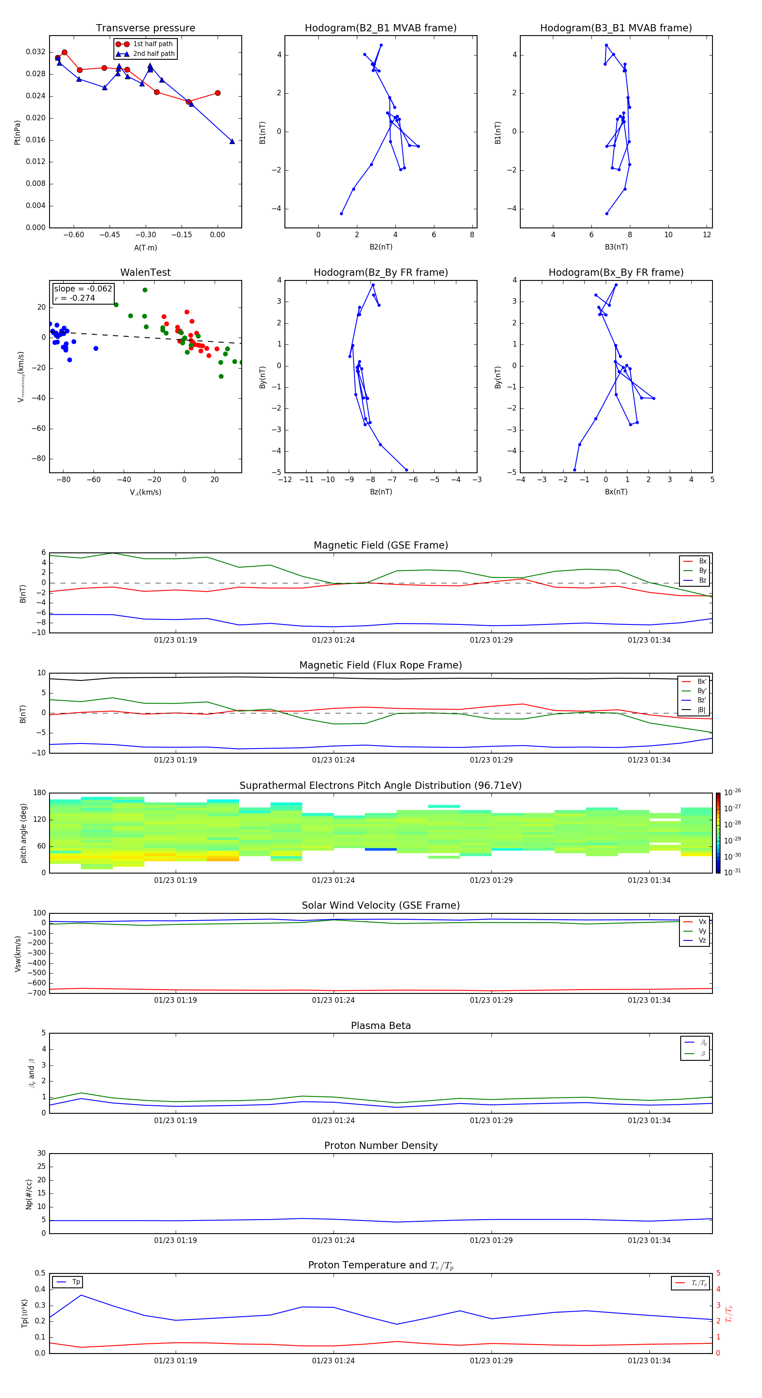Click the pitch angle colorbar
This screenshot has height=1398, width=762.
pos(718,833)
